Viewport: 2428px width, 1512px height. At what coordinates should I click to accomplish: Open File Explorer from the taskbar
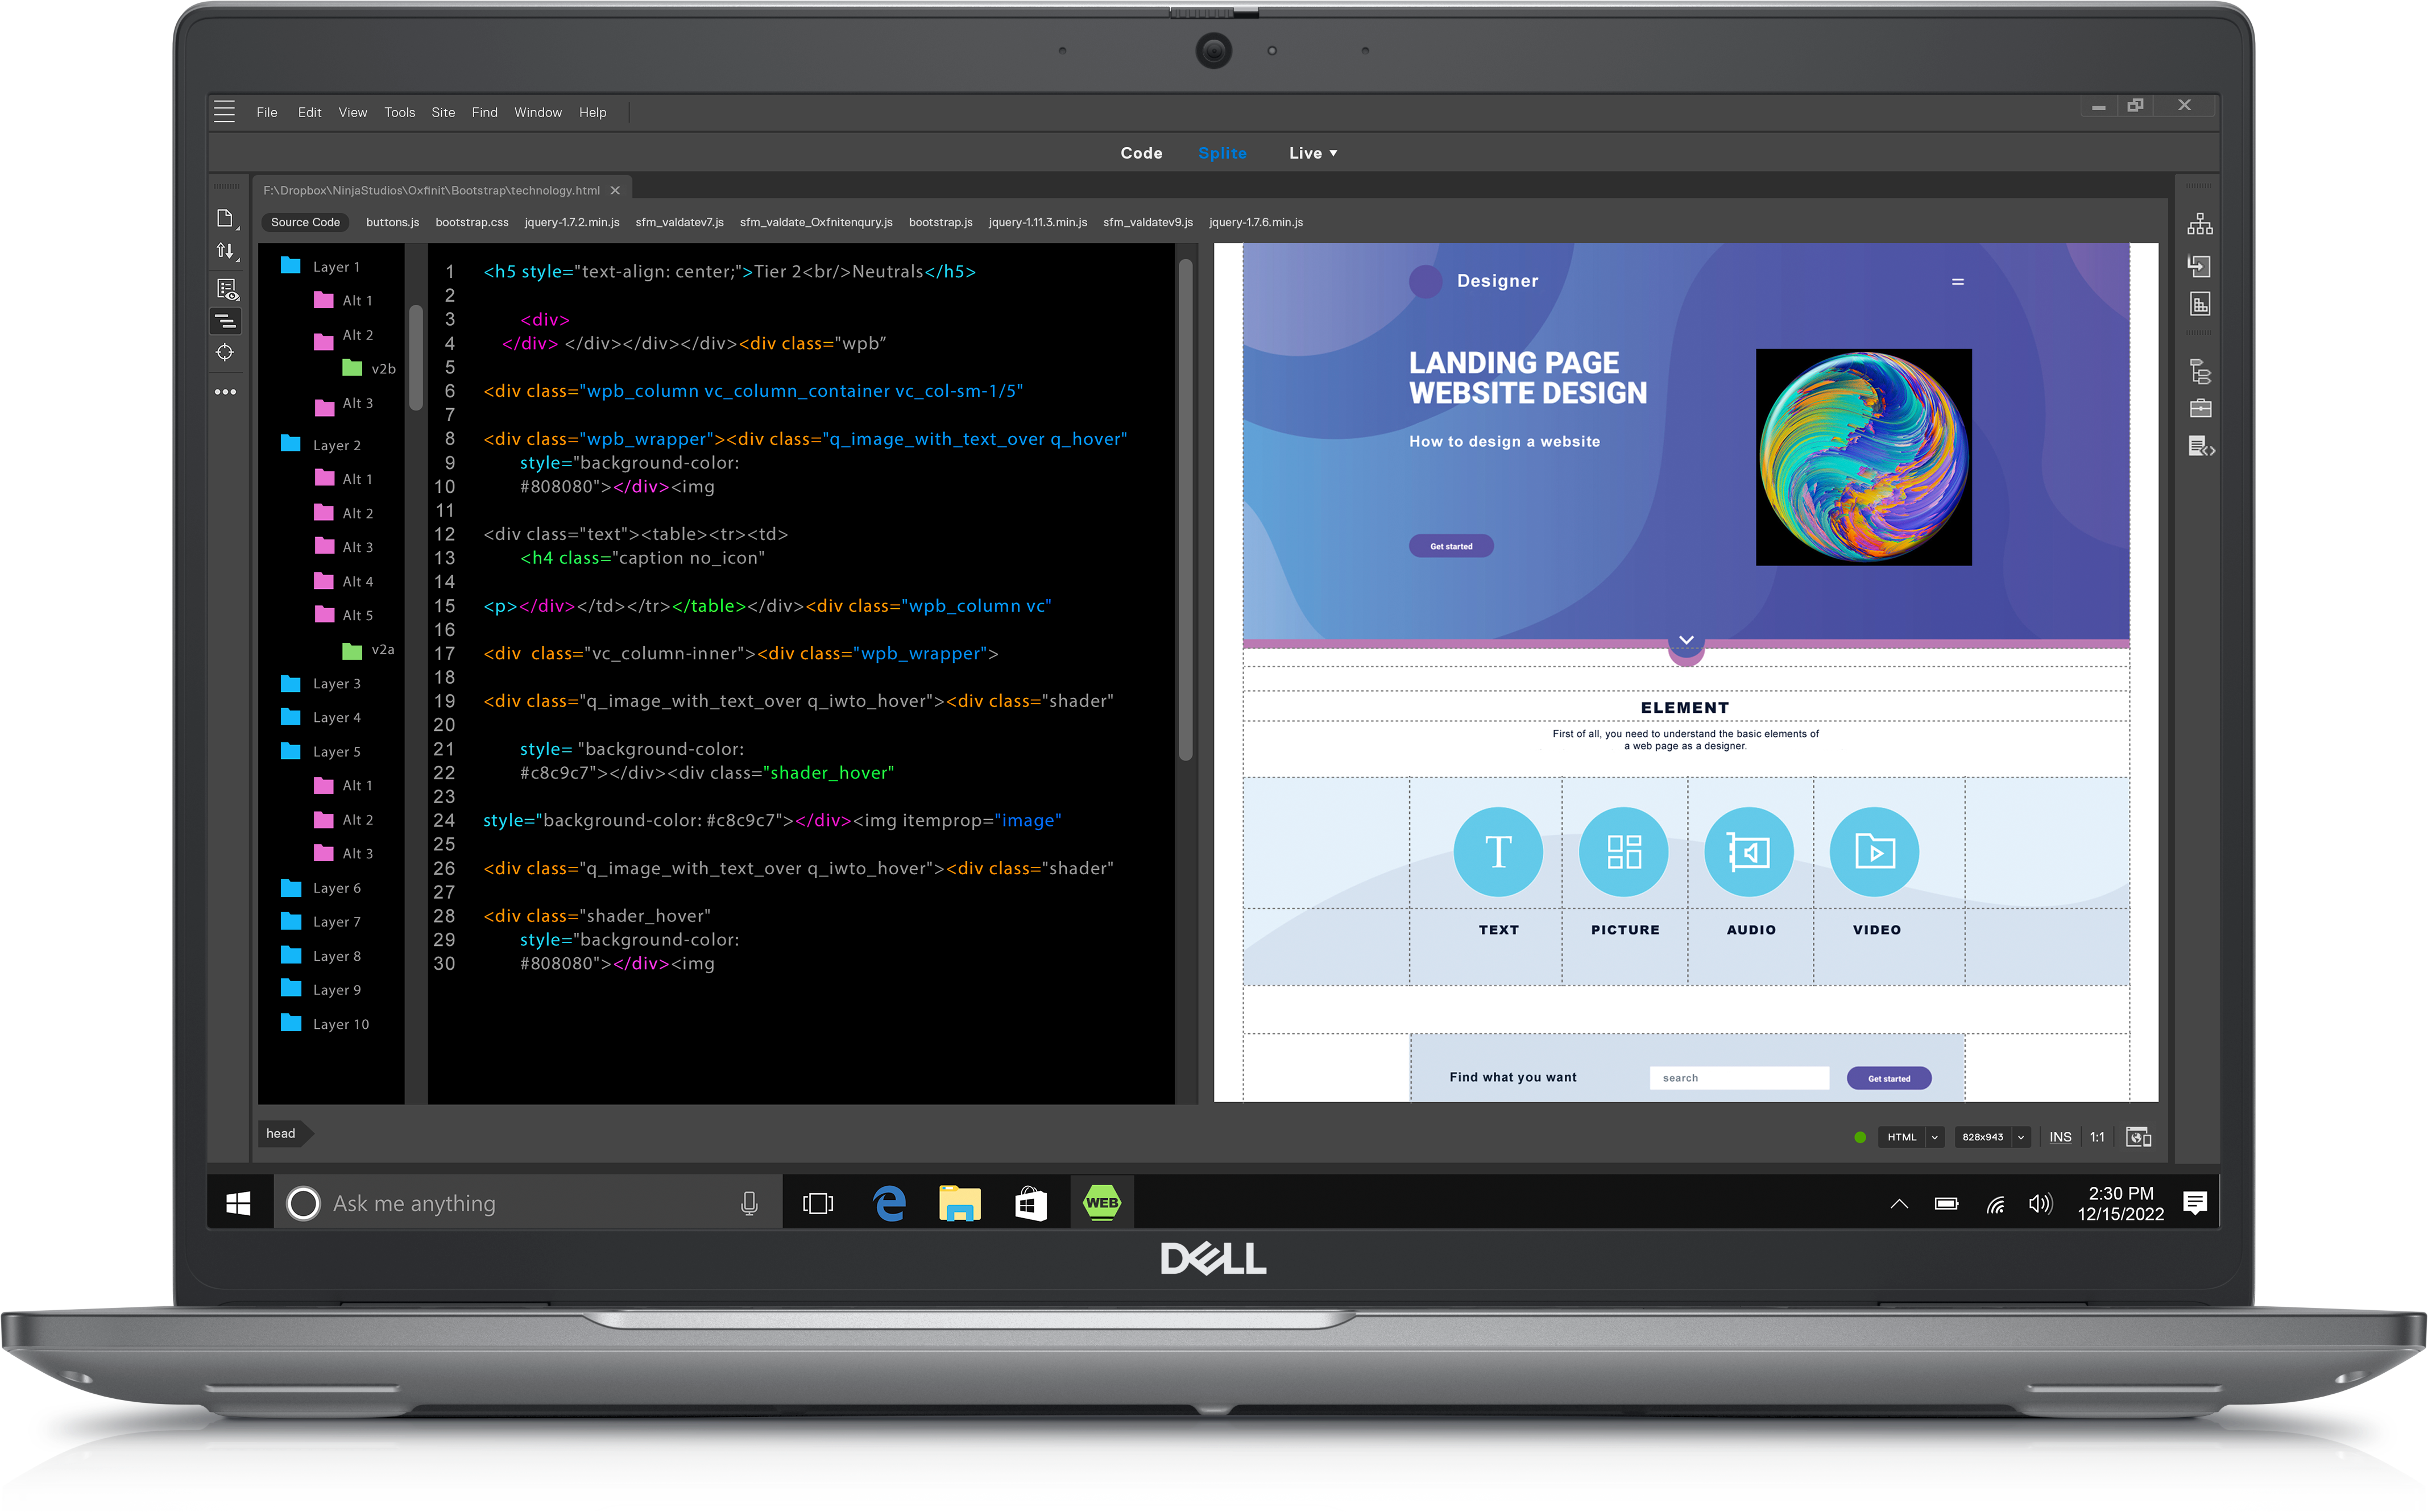pyautogui.click(x=959, y=1203)
